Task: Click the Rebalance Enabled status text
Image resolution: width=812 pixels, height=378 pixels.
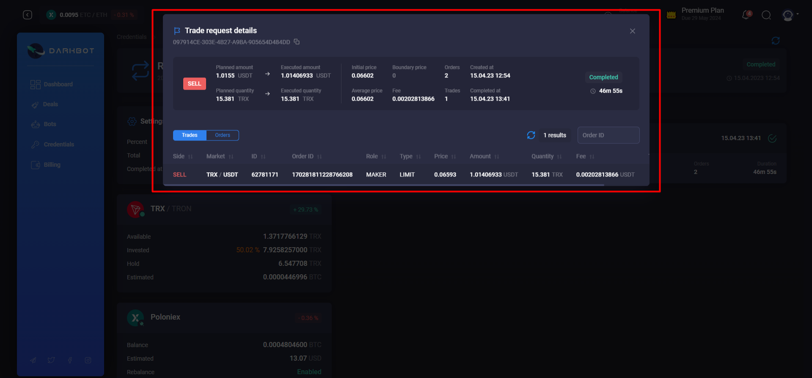Action: [309, 372]
